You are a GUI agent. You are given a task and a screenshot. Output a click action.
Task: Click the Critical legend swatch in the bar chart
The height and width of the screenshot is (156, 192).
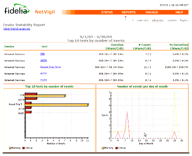click(x=24, y=148)
